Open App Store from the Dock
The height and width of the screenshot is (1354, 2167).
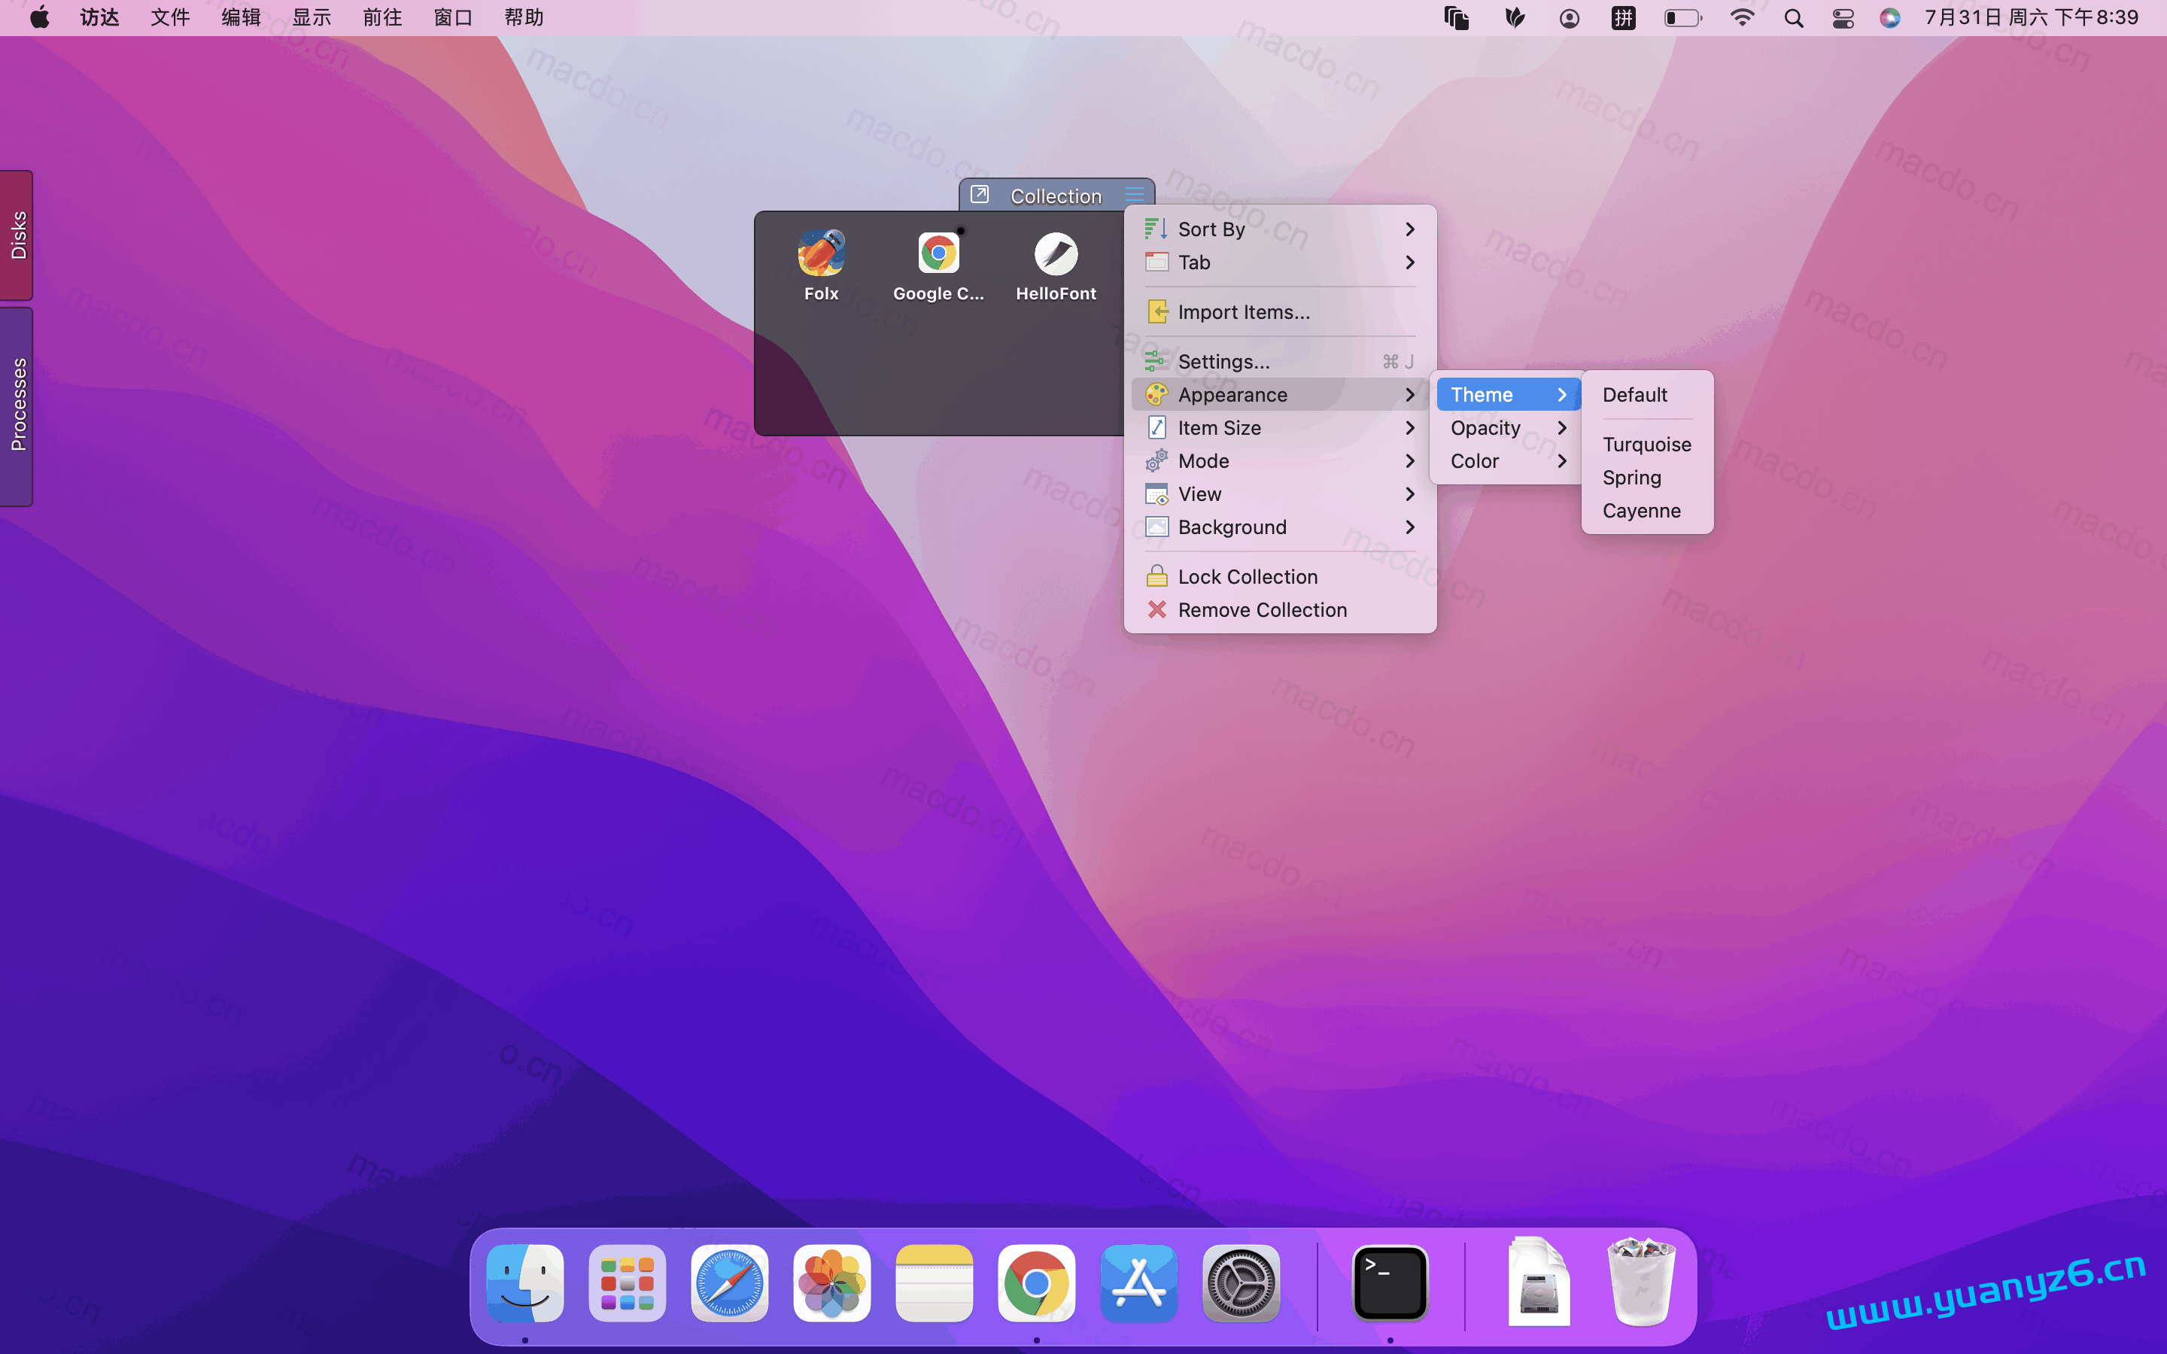tap(1138, 1283)
